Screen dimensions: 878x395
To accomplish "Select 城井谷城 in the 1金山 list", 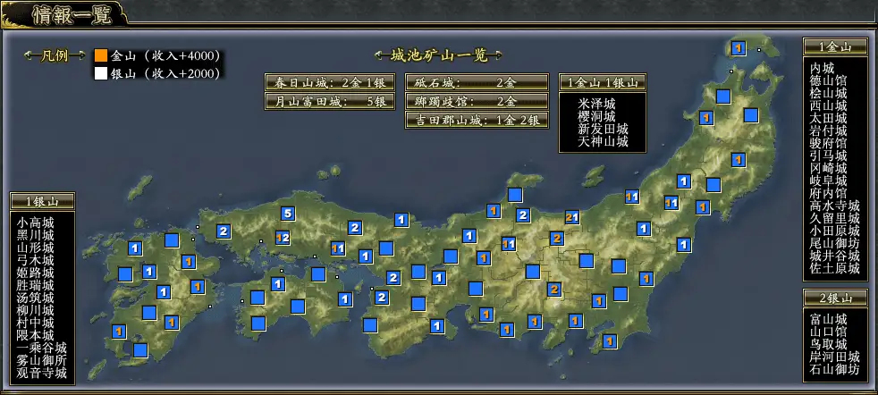I will coord(834,256).
